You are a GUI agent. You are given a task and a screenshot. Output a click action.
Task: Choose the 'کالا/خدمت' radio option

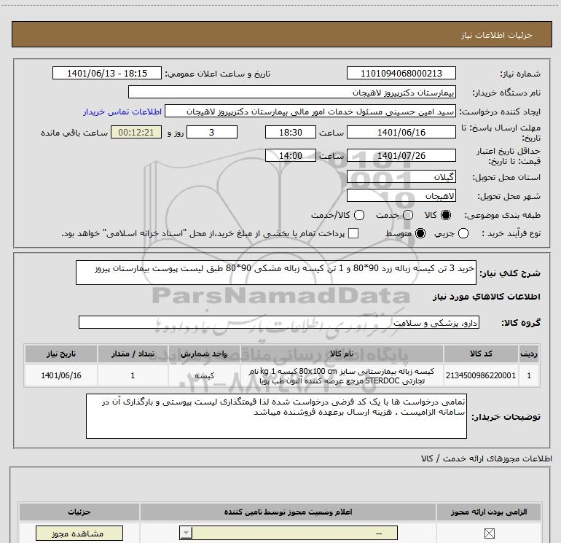(358, 216)
